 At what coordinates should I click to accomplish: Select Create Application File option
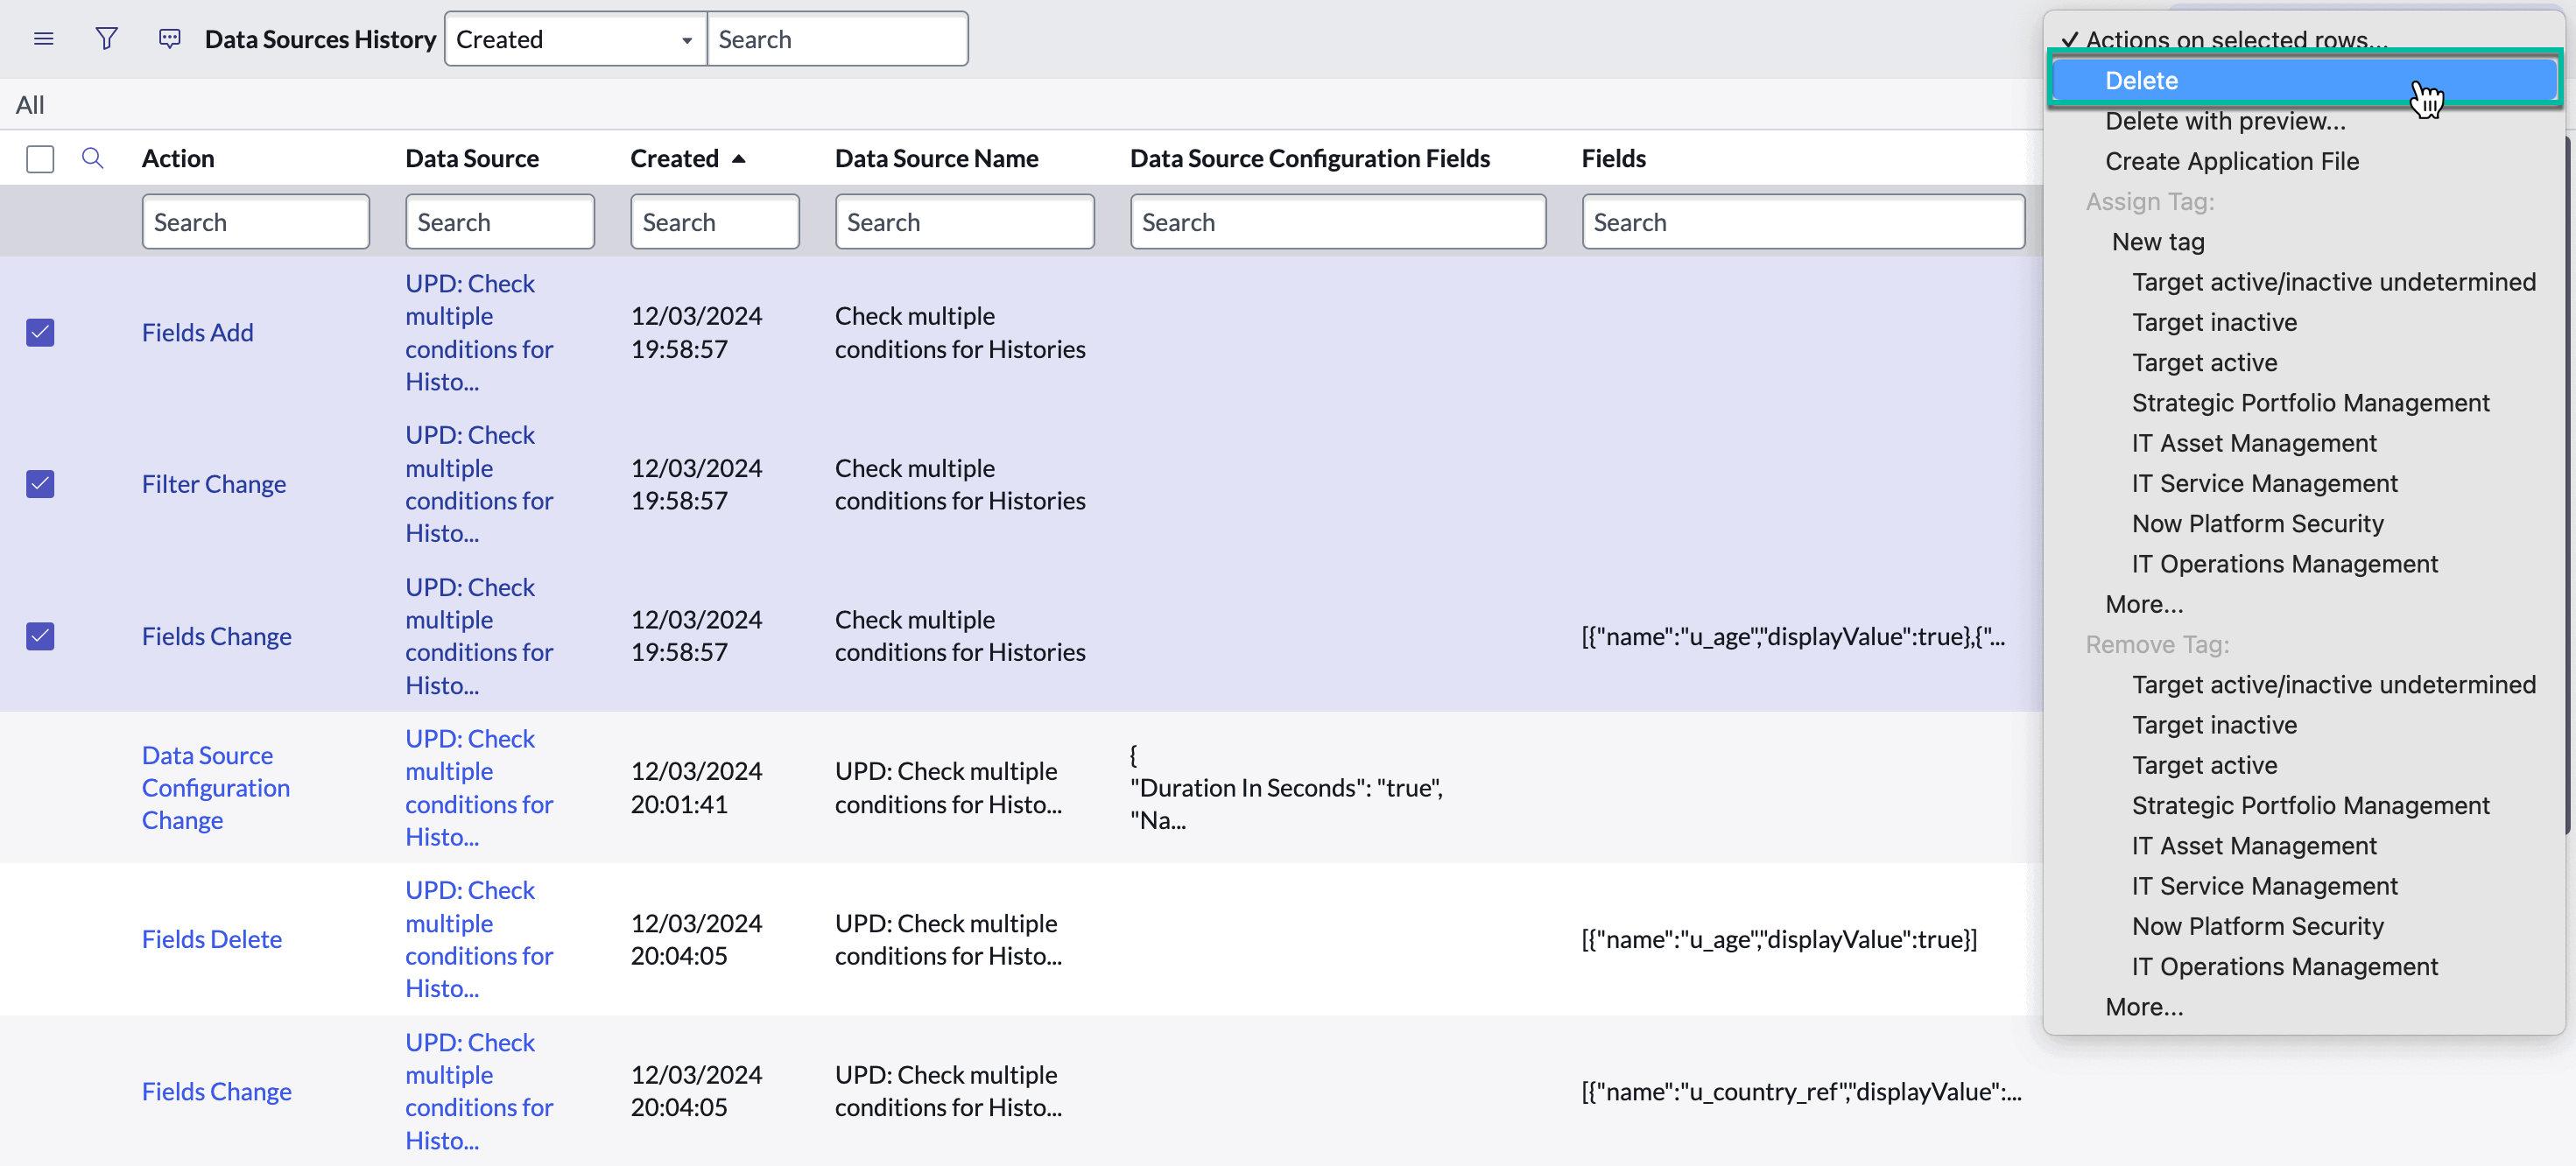point(2231,161)
